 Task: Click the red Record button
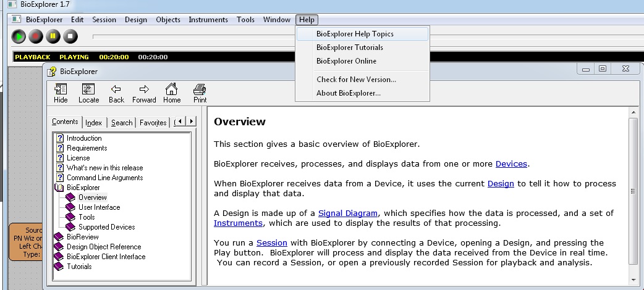point(36,36)
